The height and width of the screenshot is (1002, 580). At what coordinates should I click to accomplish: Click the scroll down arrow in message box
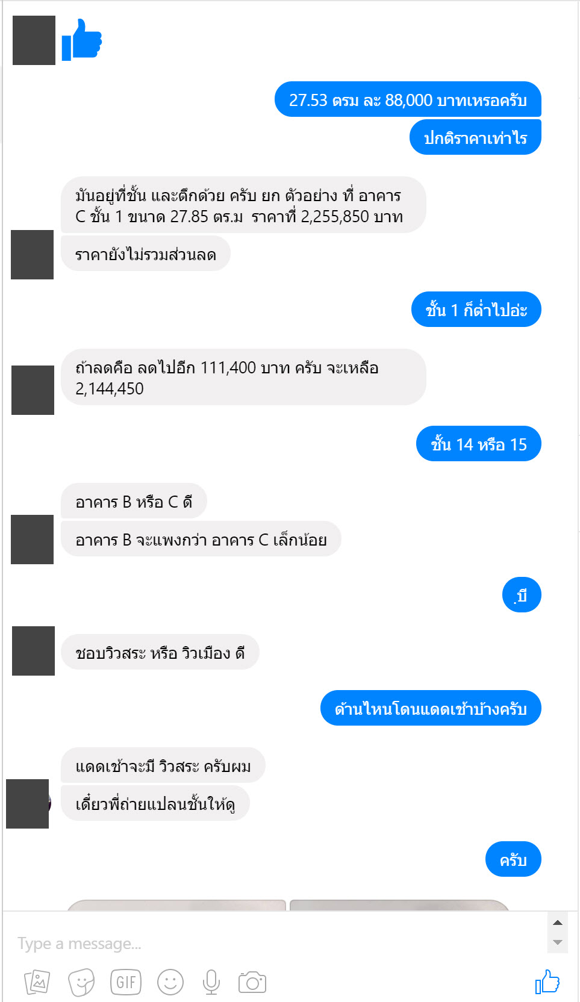[x=558, y=942]
